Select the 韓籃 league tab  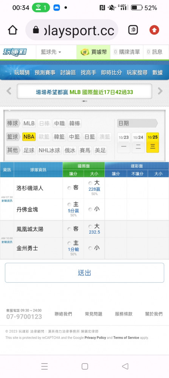tap(59, 137)
